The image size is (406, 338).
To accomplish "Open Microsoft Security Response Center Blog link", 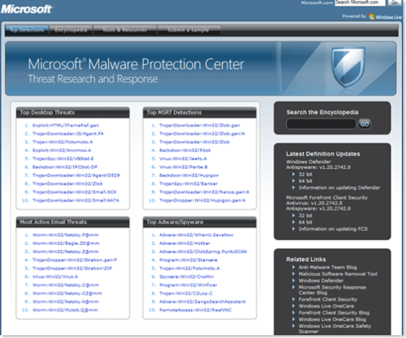I will pyautogui.click(x=332, y=290).
